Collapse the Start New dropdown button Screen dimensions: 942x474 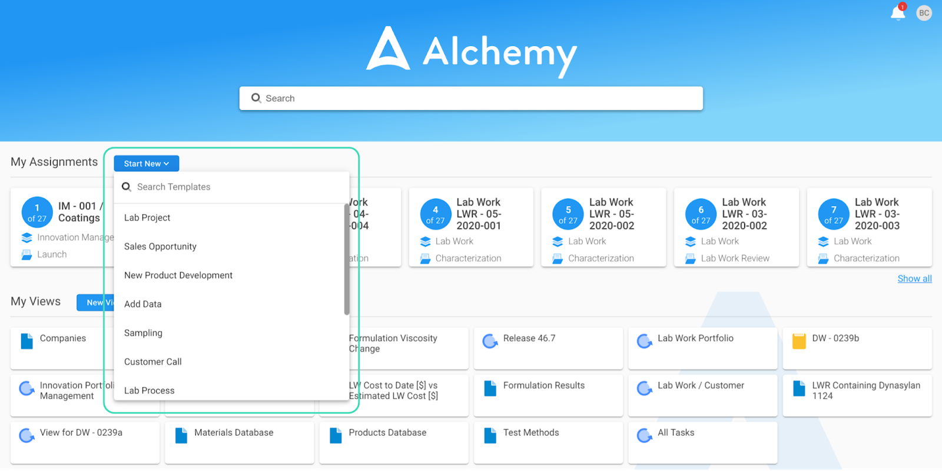147,164
